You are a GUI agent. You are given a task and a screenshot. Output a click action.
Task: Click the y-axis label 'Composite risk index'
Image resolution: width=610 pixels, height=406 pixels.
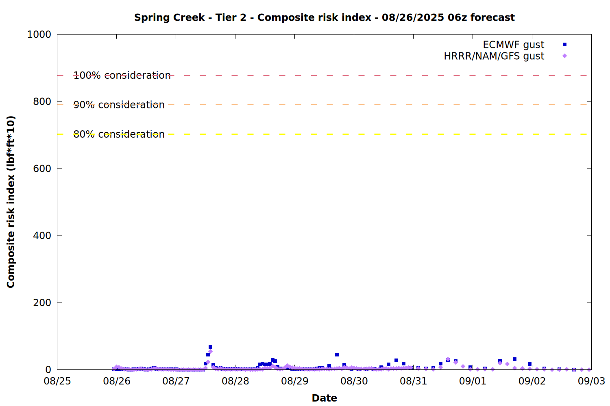coord(11,202)
